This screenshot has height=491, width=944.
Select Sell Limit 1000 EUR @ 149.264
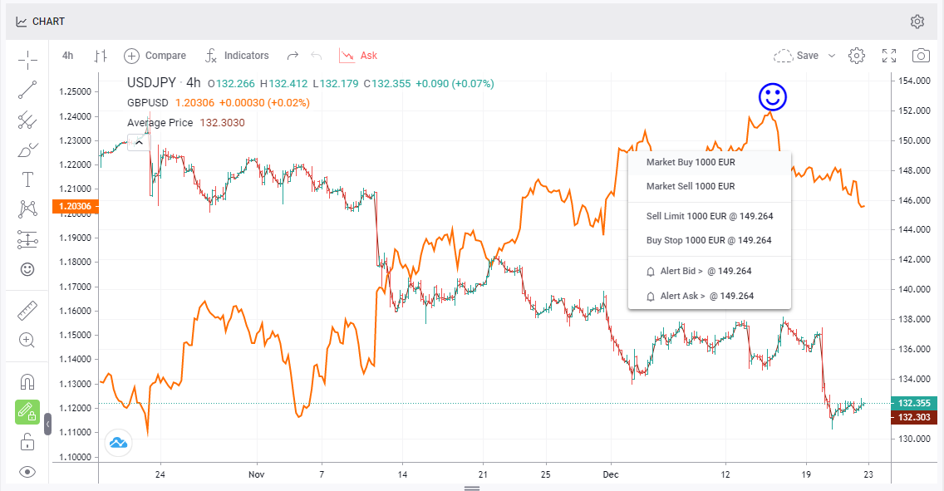[x=709, y=216]
